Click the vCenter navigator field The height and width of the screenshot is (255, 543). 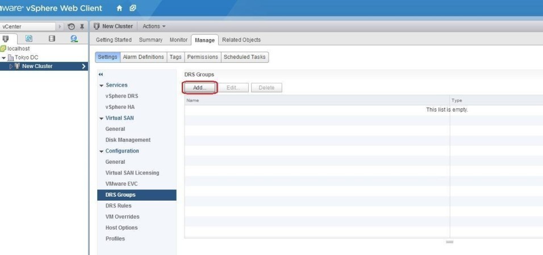click(x=28, y=27)
